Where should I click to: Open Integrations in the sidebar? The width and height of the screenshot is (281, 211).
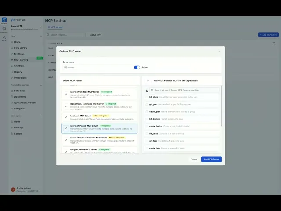21,78
